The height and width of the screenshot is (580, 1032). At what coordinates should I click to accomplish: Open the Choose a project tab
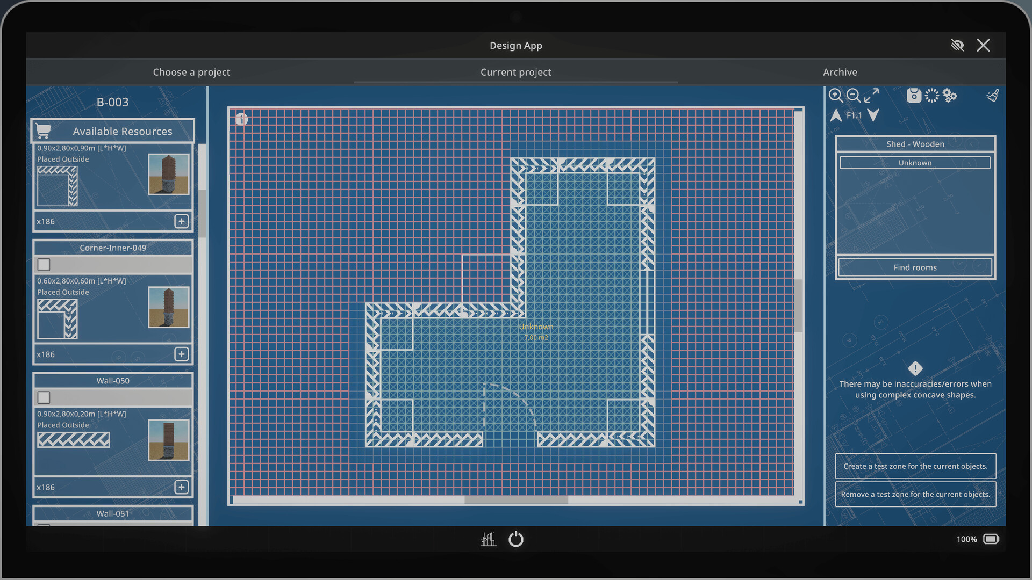[191, 71]
